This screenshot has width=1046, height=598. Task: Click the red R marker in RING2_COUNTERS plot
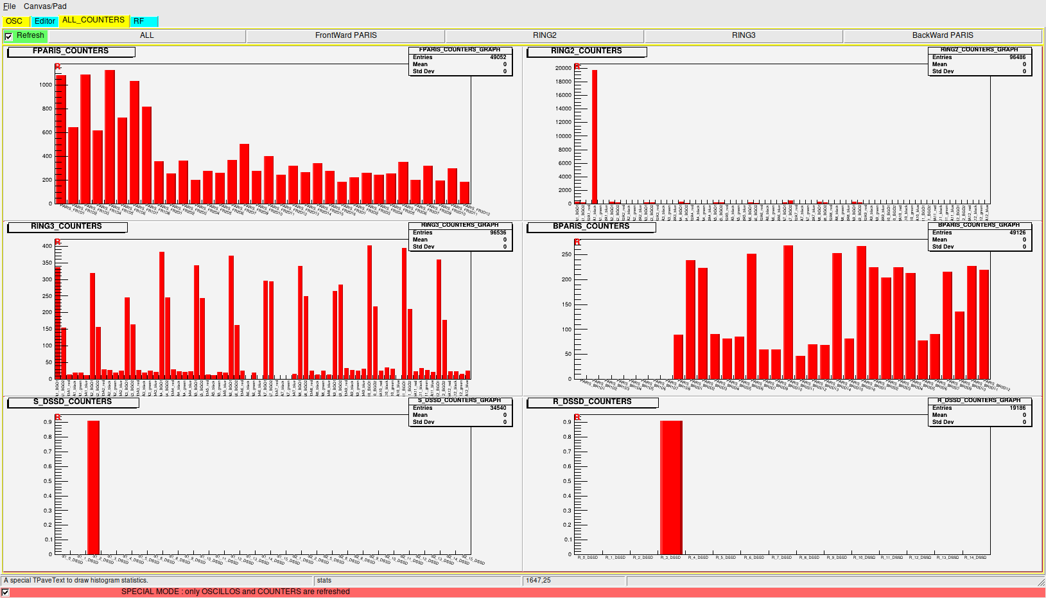(x=577, y=67)
